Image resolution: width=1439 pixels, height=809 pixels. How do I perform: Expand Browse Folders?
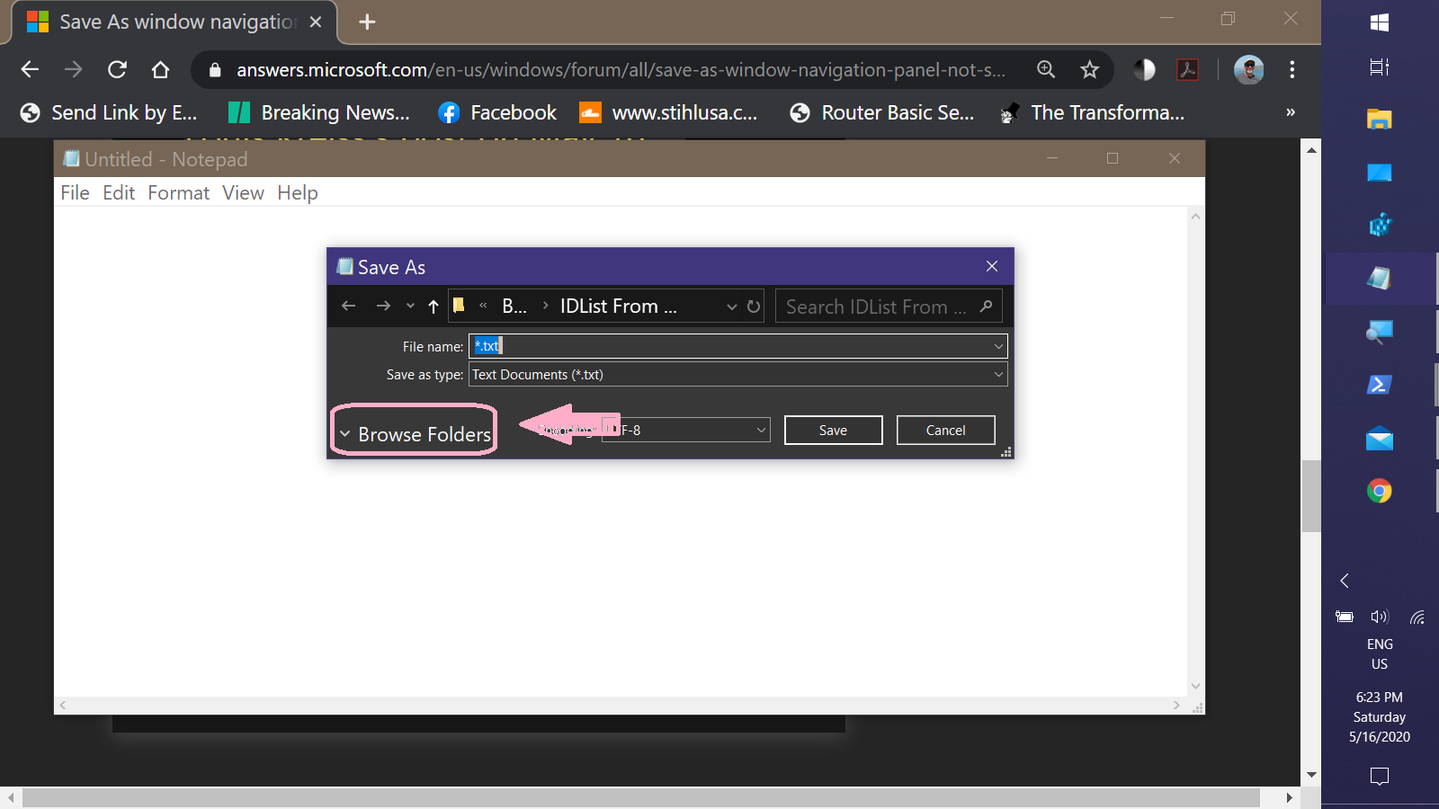[415, 434]
